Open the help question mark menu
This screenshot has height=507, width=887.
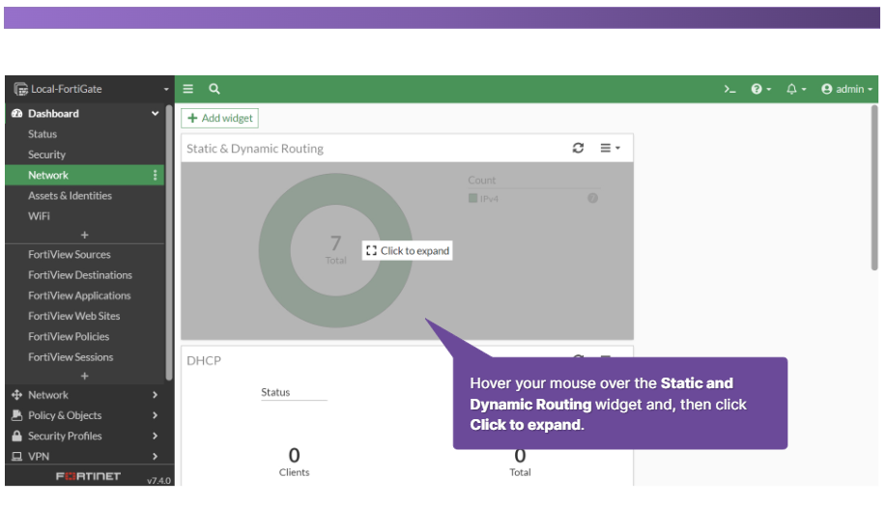[760, 89]
